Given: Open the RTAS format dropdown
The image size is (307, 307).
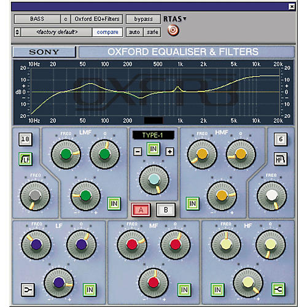Looking at the screenshot, I should [175, 19].
